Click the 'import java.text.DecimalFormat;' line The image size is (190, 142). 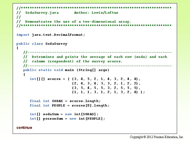51,35
